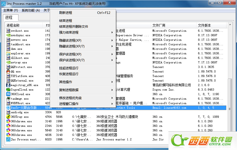Screen dimensions: 237x150
Task: Click Sogou.com Inc. vendor cell
Action: 163,90
